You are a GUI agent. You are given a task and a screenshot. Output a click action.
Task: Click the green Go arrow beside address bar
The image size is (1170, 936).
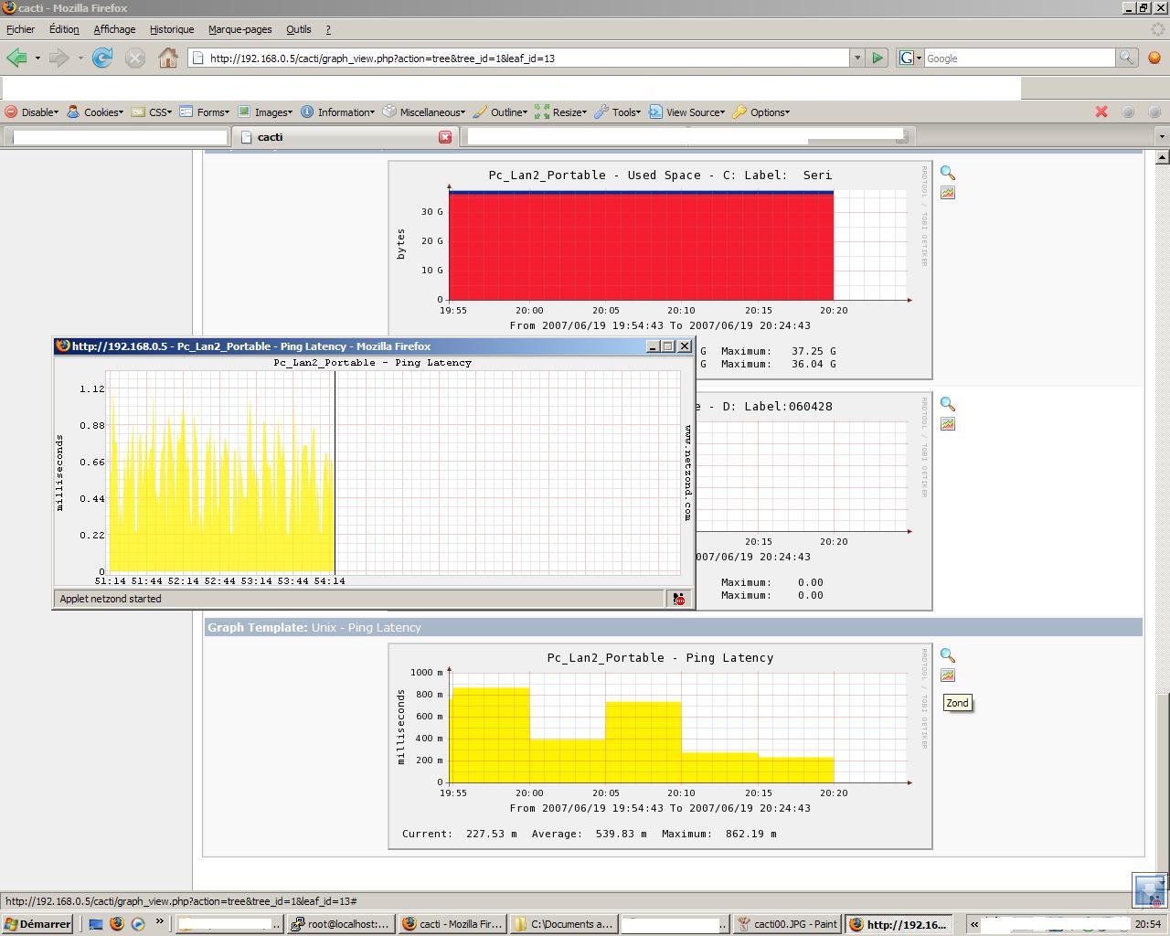coord(877,58)
